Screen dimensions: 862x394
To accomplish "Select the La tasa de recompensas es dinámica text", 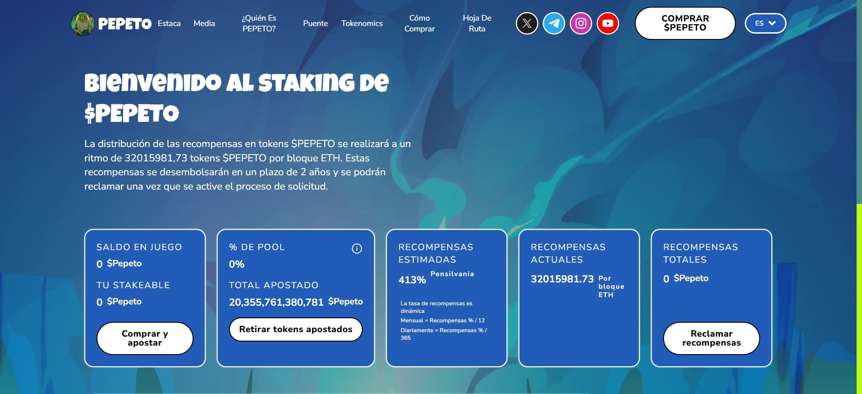I will click(x=436, y=307).
